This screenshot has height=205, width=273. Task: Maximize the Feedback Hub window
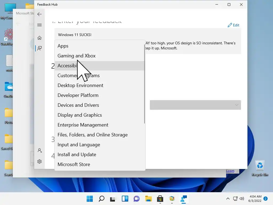(229, 5)
